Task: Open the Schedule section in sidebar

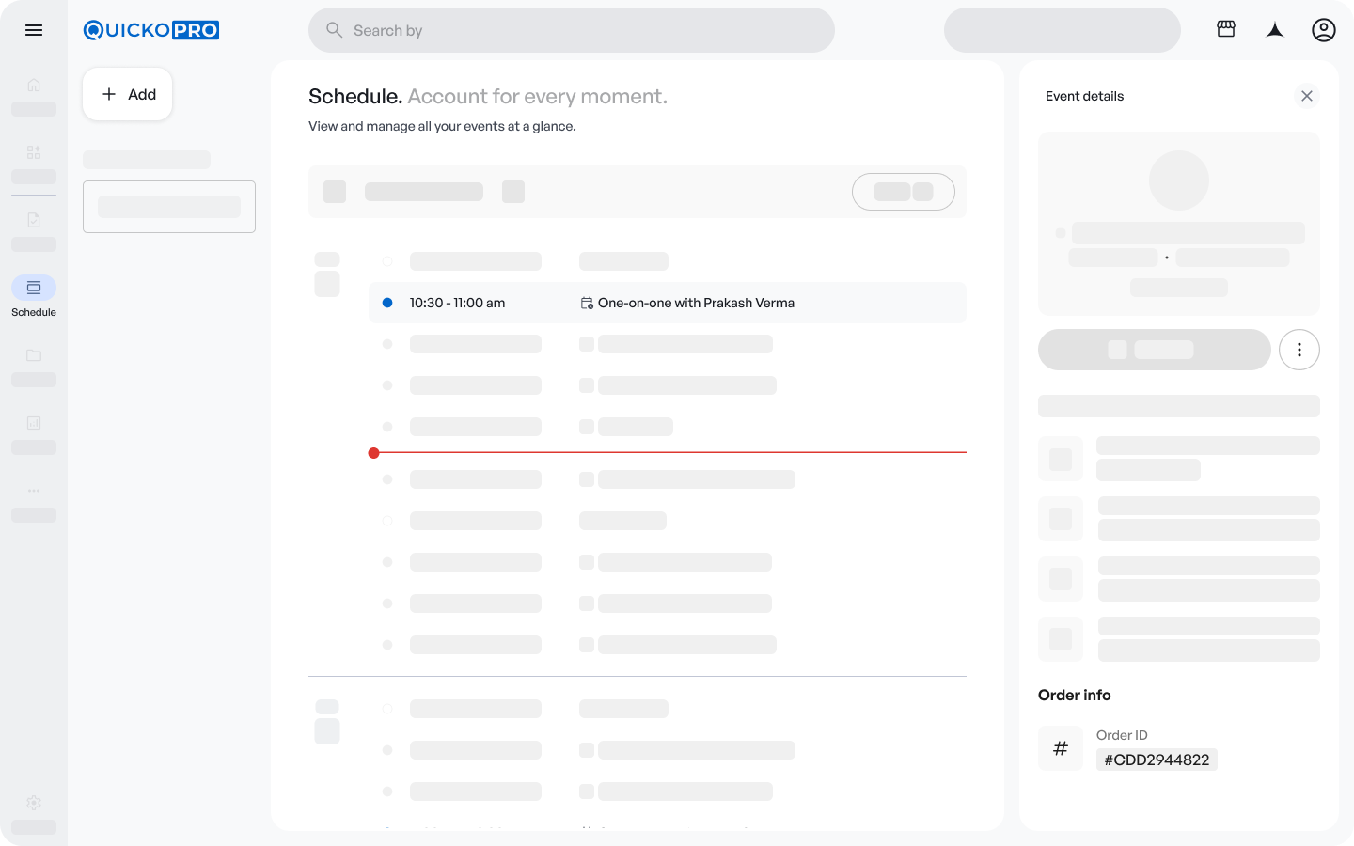Action: (34, 289)
